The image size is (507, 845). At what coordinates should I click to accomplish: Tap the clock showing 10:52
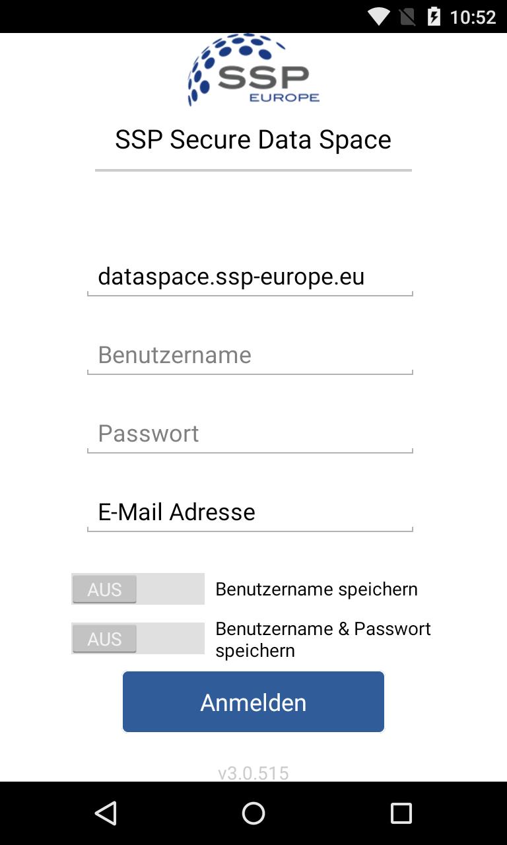click(473, 17)
